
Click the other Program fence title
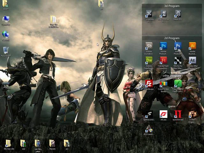point(172,76)
